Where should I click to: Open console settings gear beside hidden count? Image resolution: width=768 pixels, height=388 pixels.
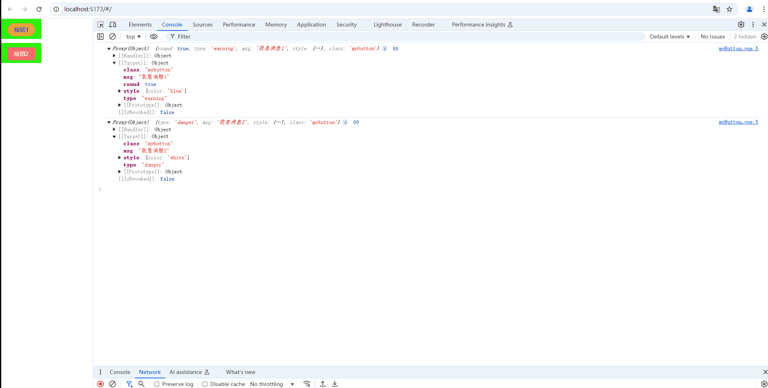click(x=764, y=37)
